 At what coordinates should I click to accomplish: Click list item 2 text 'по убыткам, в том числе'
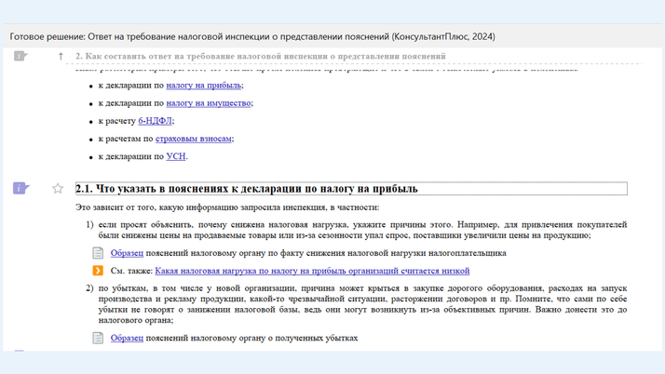[362, 304]
